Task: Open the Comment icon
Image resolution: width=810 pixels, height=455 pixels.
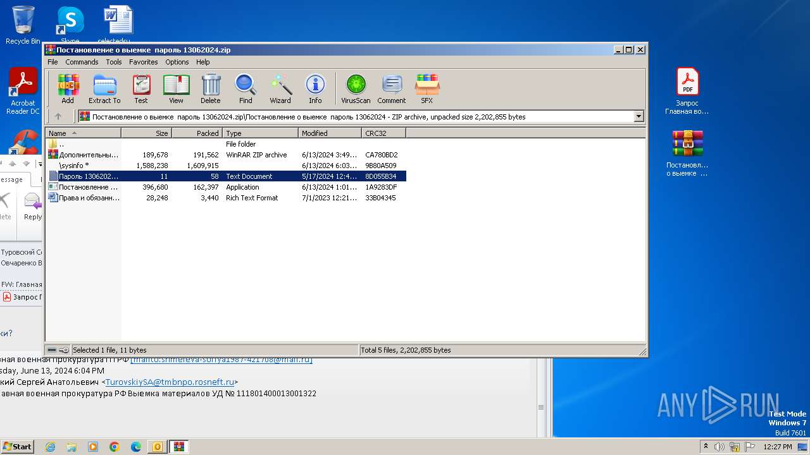Action: (392, 89)
